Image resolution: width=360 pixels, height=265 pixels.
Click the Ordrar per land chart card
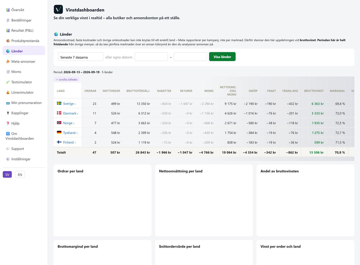coord(102,200)
